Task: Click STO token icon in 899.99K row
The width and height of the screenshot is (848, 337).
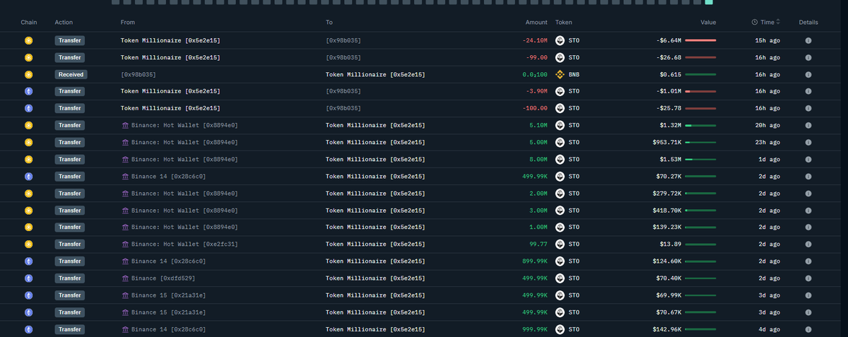Action: (x=560, y=261)
